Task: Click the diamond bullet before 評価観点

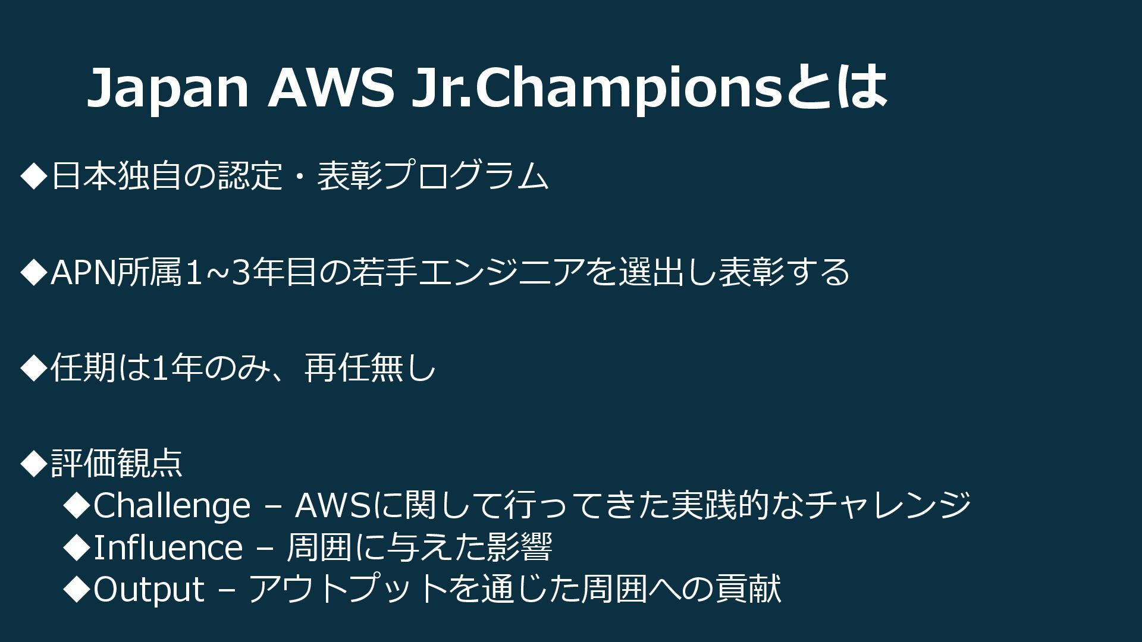Action: pyautogui.click(x=33, y=464)
